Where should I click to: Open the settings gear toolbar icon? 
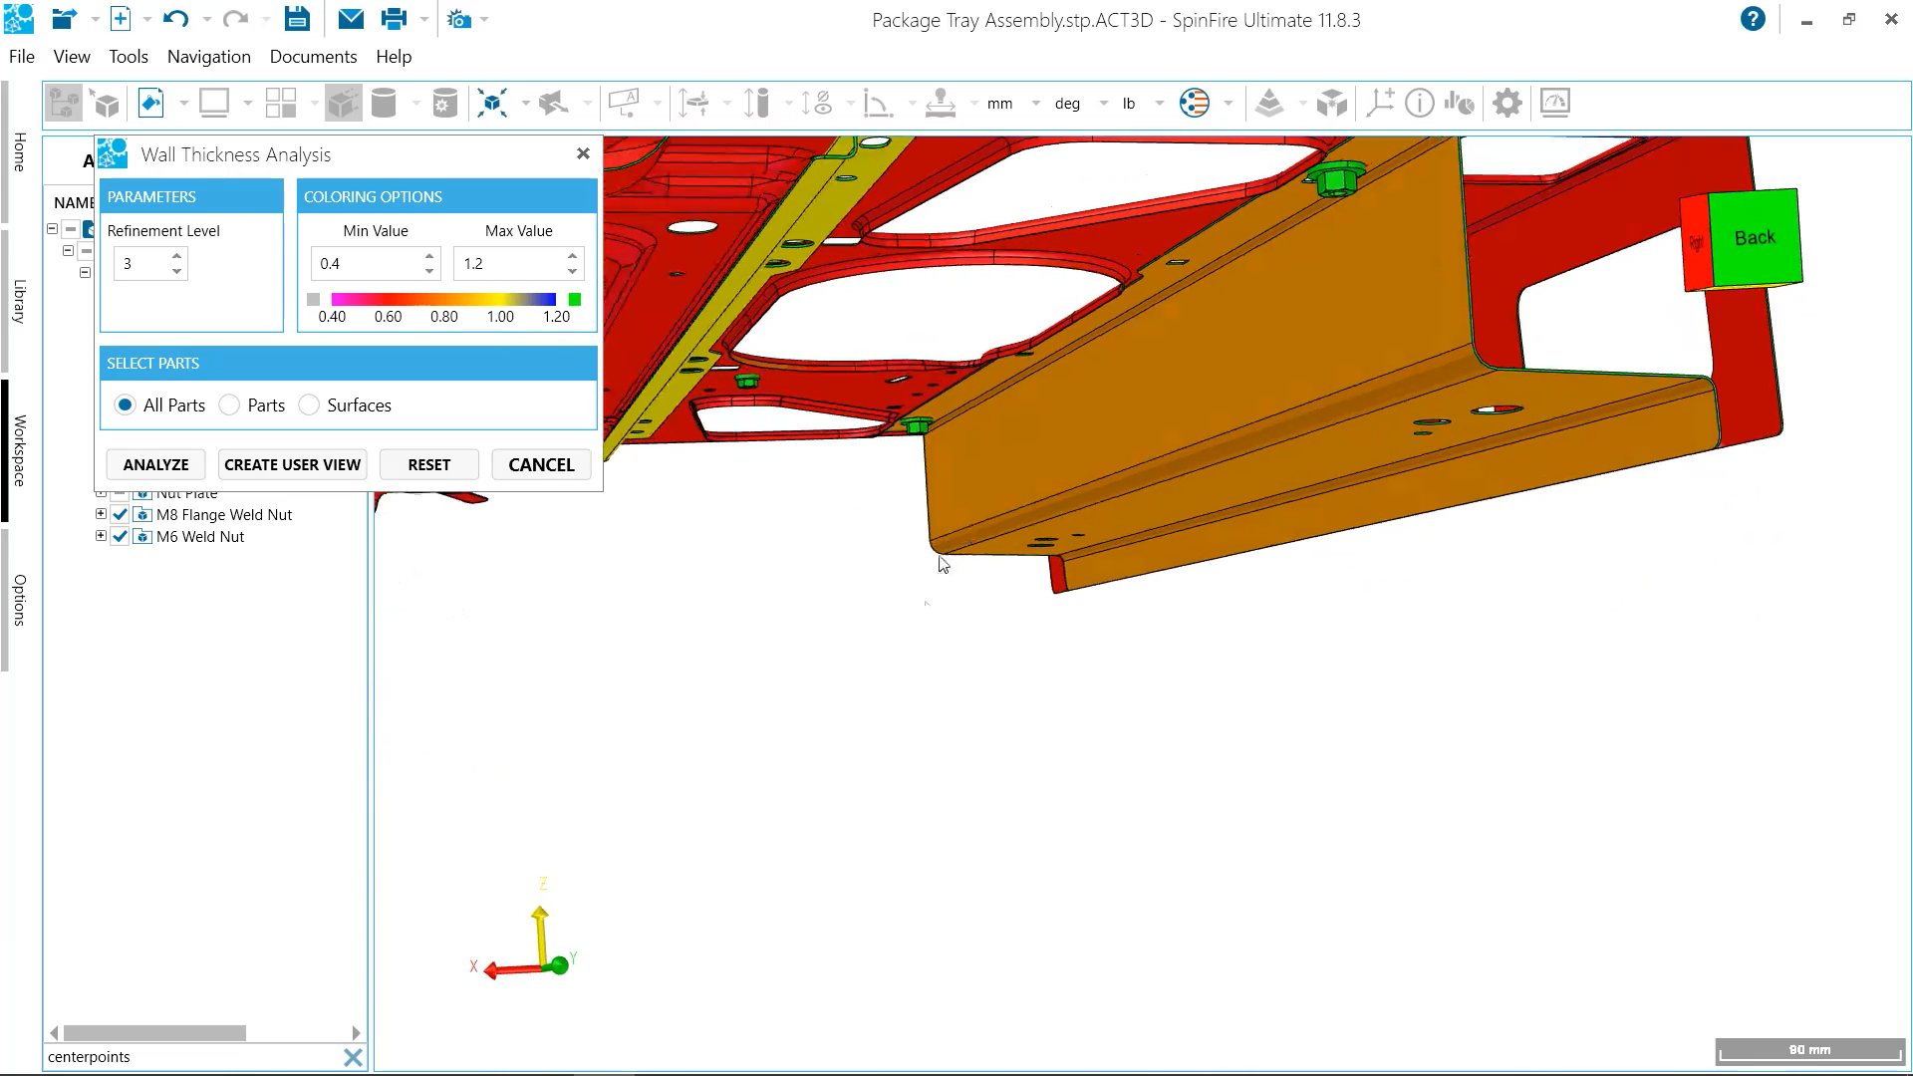click(1507, 103)
